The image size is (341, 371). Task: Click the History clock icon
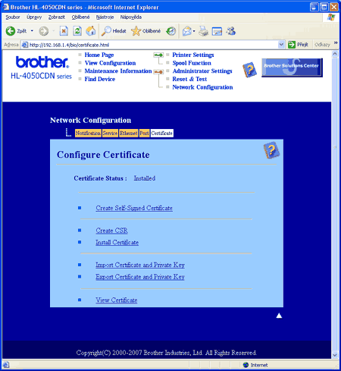[170, 31]
